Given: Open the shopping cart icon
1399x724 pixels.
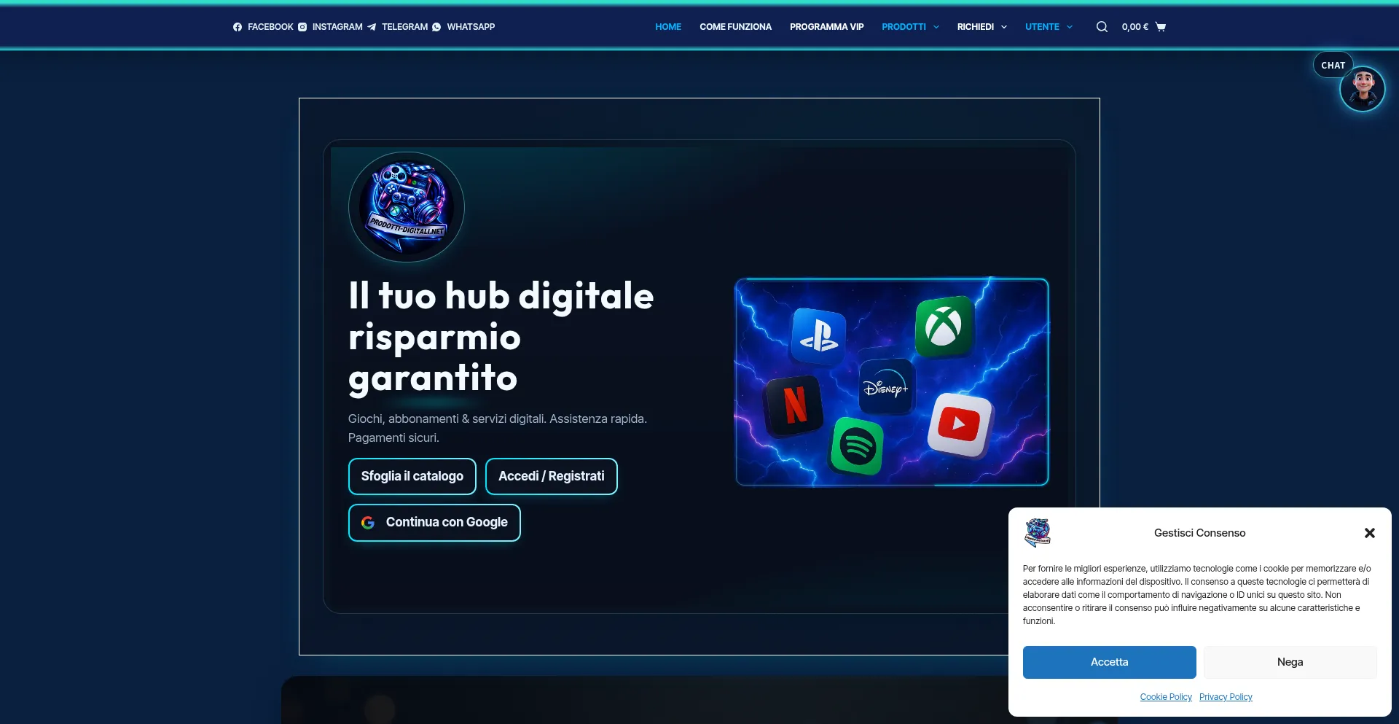Looking at the screenshot, I should click(x=1161, y=27).
